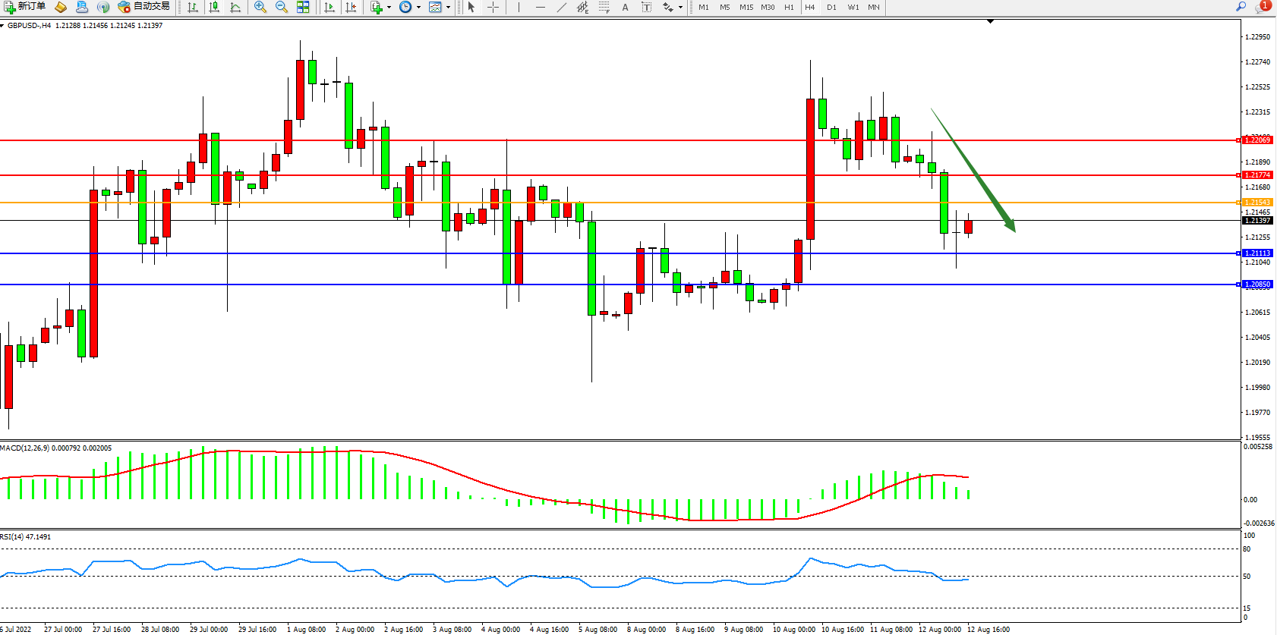The image size is (1277, 635).
Task: Toggle the chart shift option
Action: point(351,7)
